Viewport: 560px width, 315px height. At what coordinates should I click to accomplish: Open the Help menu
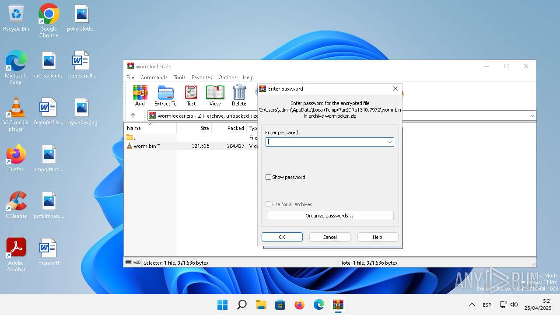pyautogui.click(x=248, y=77)
